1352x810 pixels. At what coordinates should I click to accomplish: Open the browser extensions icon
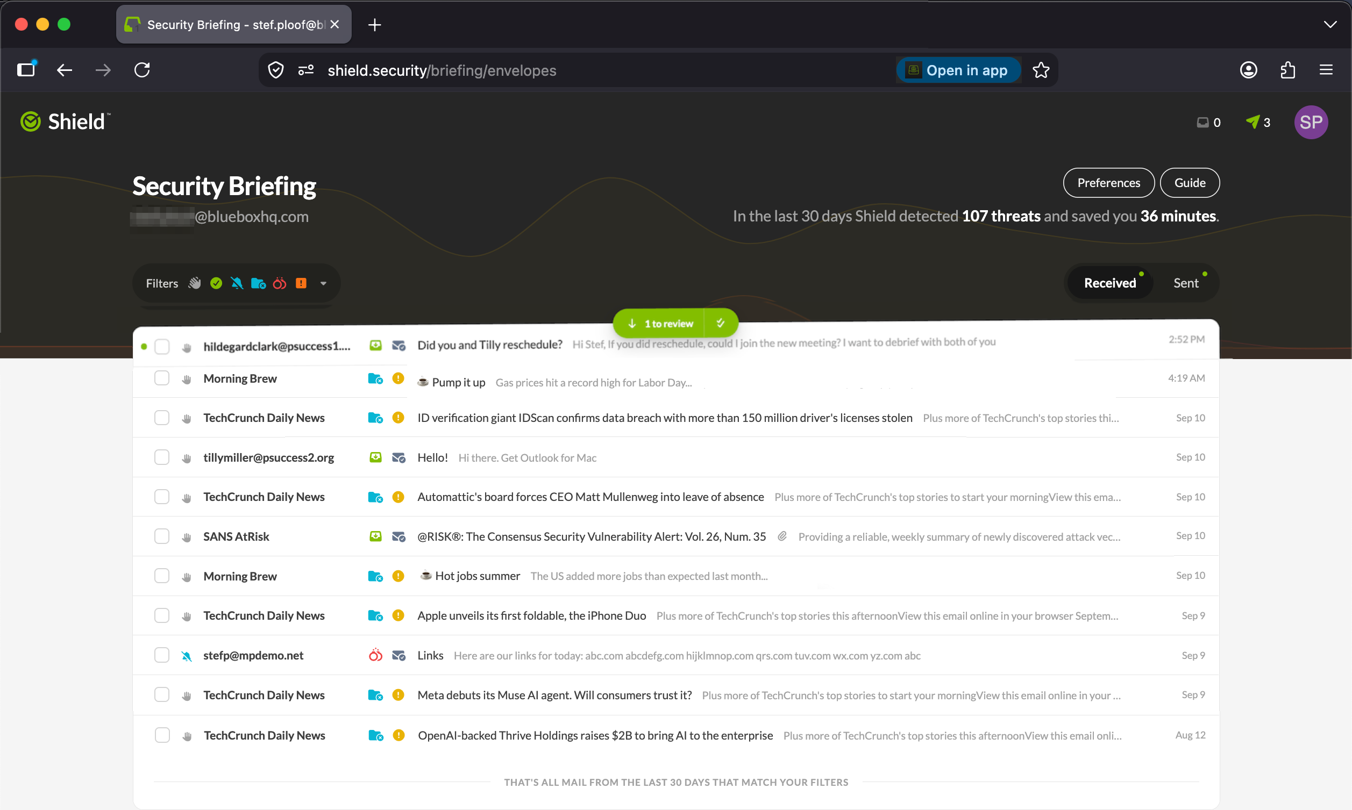(1287, 70)
